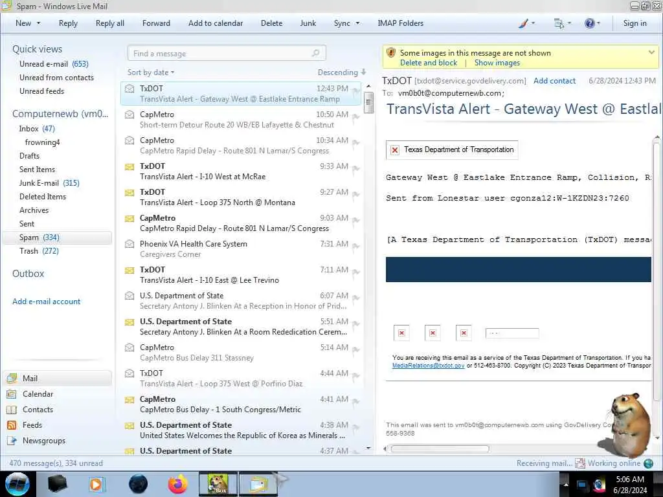Forward the selected message
Viewport: 663px width, 497px height.
[x=156, y=23]
